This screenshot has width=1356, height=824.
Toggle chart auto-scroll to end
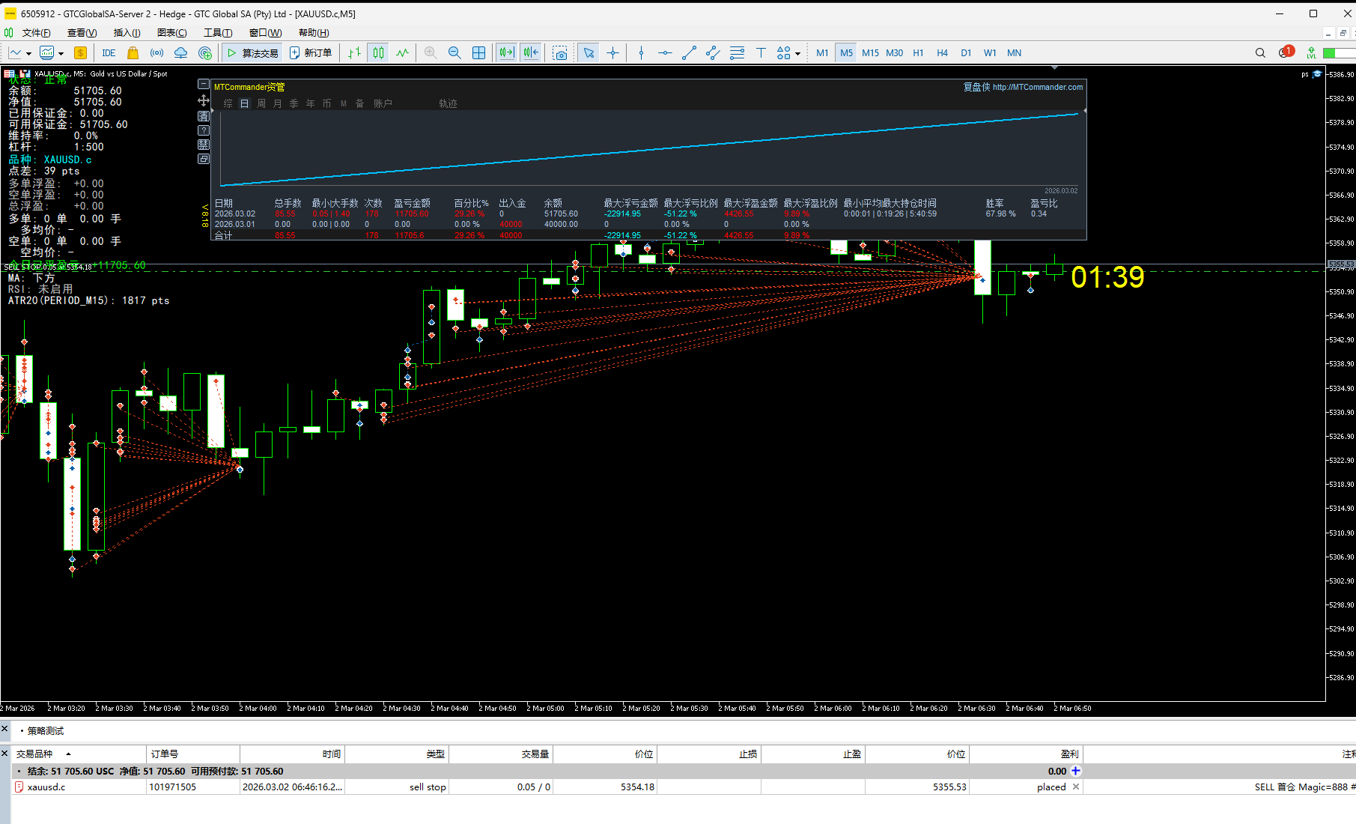[x=506, y=52]
